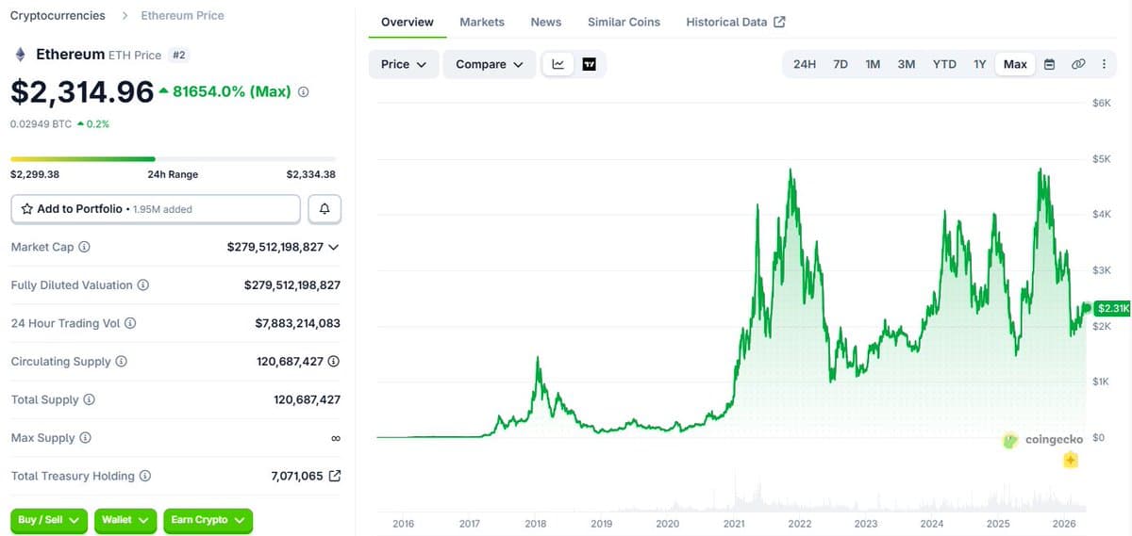Screen dimensions: 1132x536
Task: Click the $7,883,214,083 trading volume value
Action: [x=297, y=323]
